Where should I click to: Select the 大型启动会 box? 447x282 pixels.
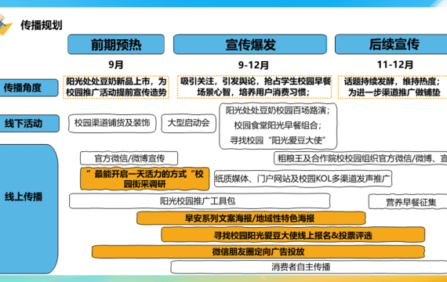pyautogui.click(x=188, y=123)
